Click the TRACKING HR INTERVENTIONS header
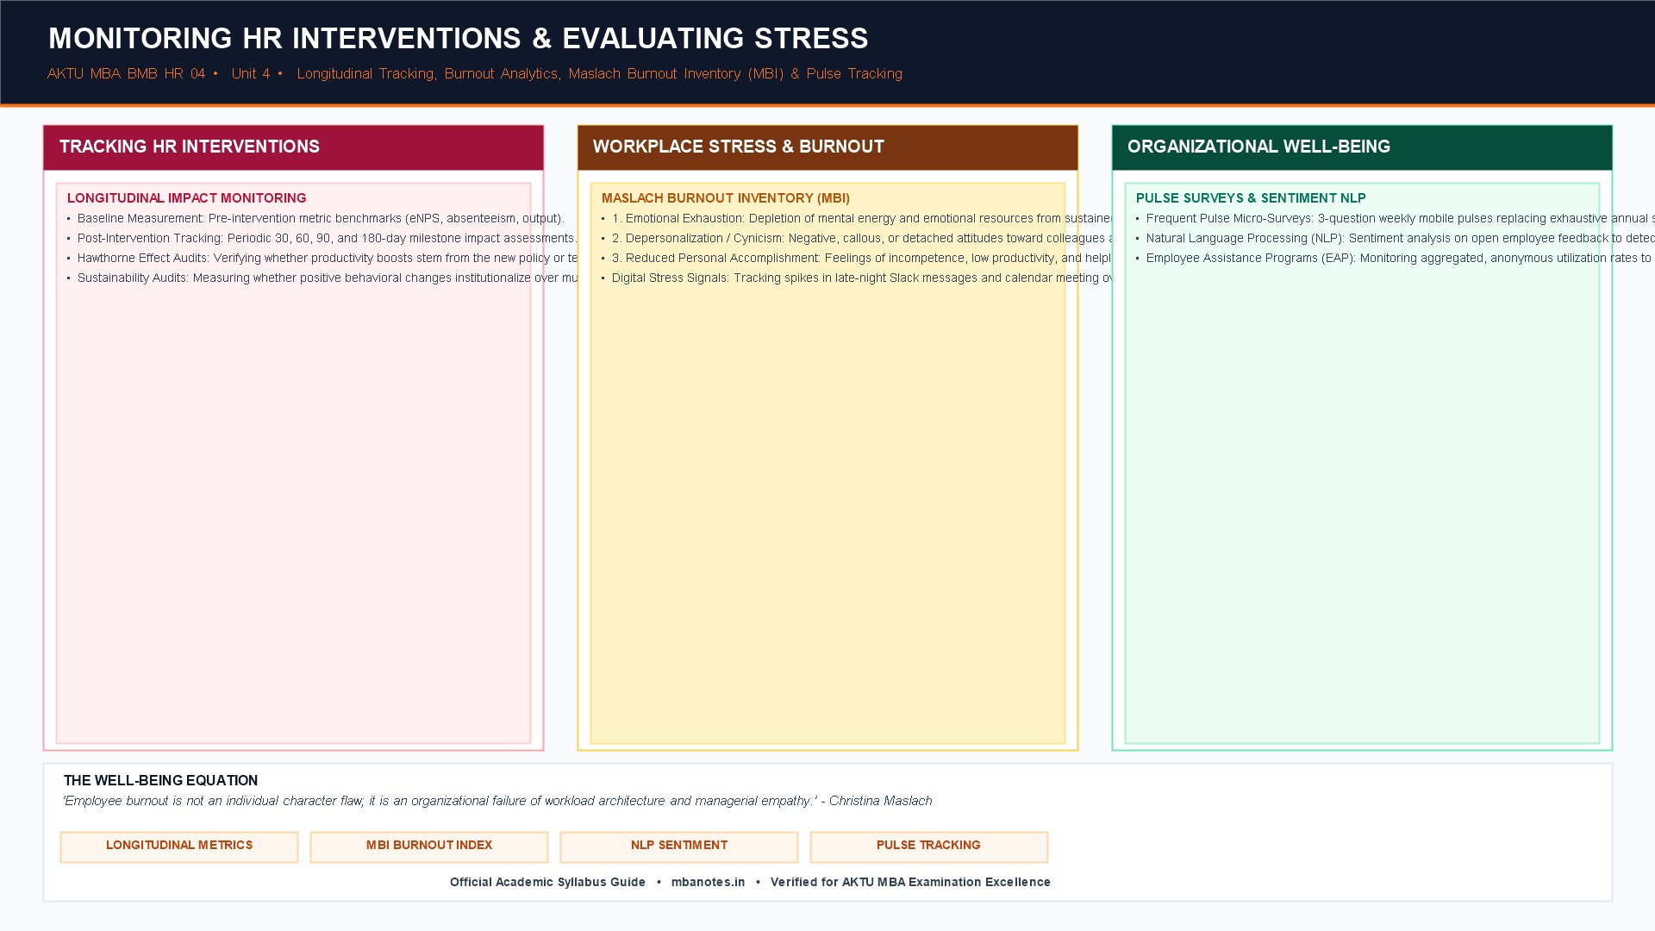This screenshot has width=1655, height=931. coord(293,147)
